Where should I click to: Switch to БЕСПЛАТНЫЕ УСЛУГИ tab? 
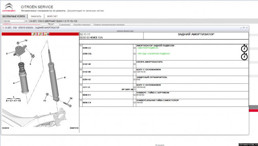coord(14,16)
